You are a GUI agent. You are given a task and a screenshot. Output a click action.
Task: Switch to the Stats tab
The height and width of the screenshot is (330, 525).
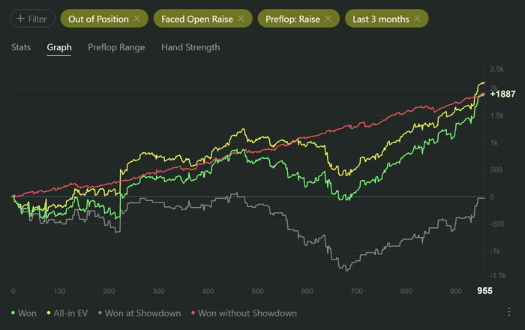point(21,47)
